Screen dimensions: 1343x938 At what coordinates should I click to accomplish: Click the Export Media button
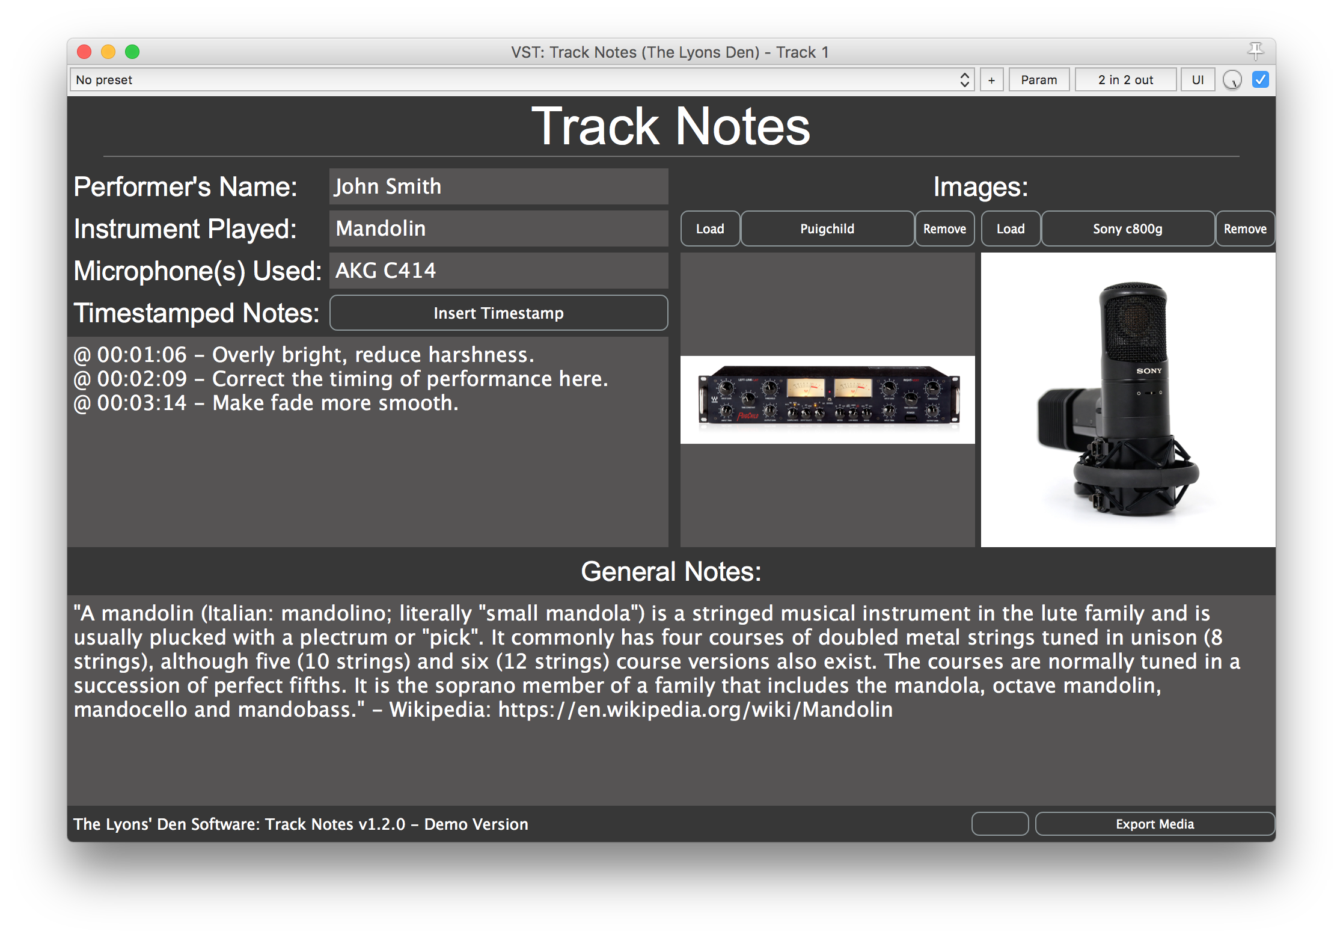pos(1154,824)
